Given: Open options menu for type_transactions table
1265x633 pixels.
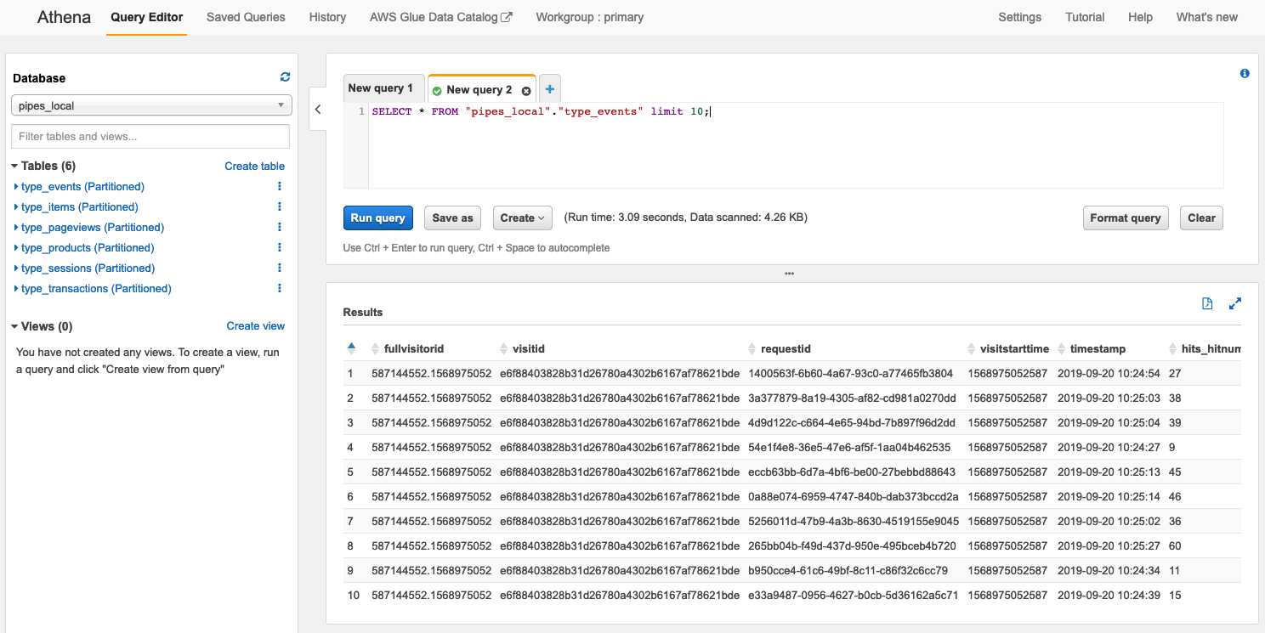Looking at the screenshot, I should tap(280, 288).
